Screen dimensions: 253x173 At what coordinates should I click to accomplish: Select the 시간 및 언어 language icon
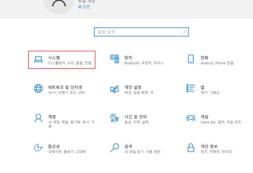(115, 118)
